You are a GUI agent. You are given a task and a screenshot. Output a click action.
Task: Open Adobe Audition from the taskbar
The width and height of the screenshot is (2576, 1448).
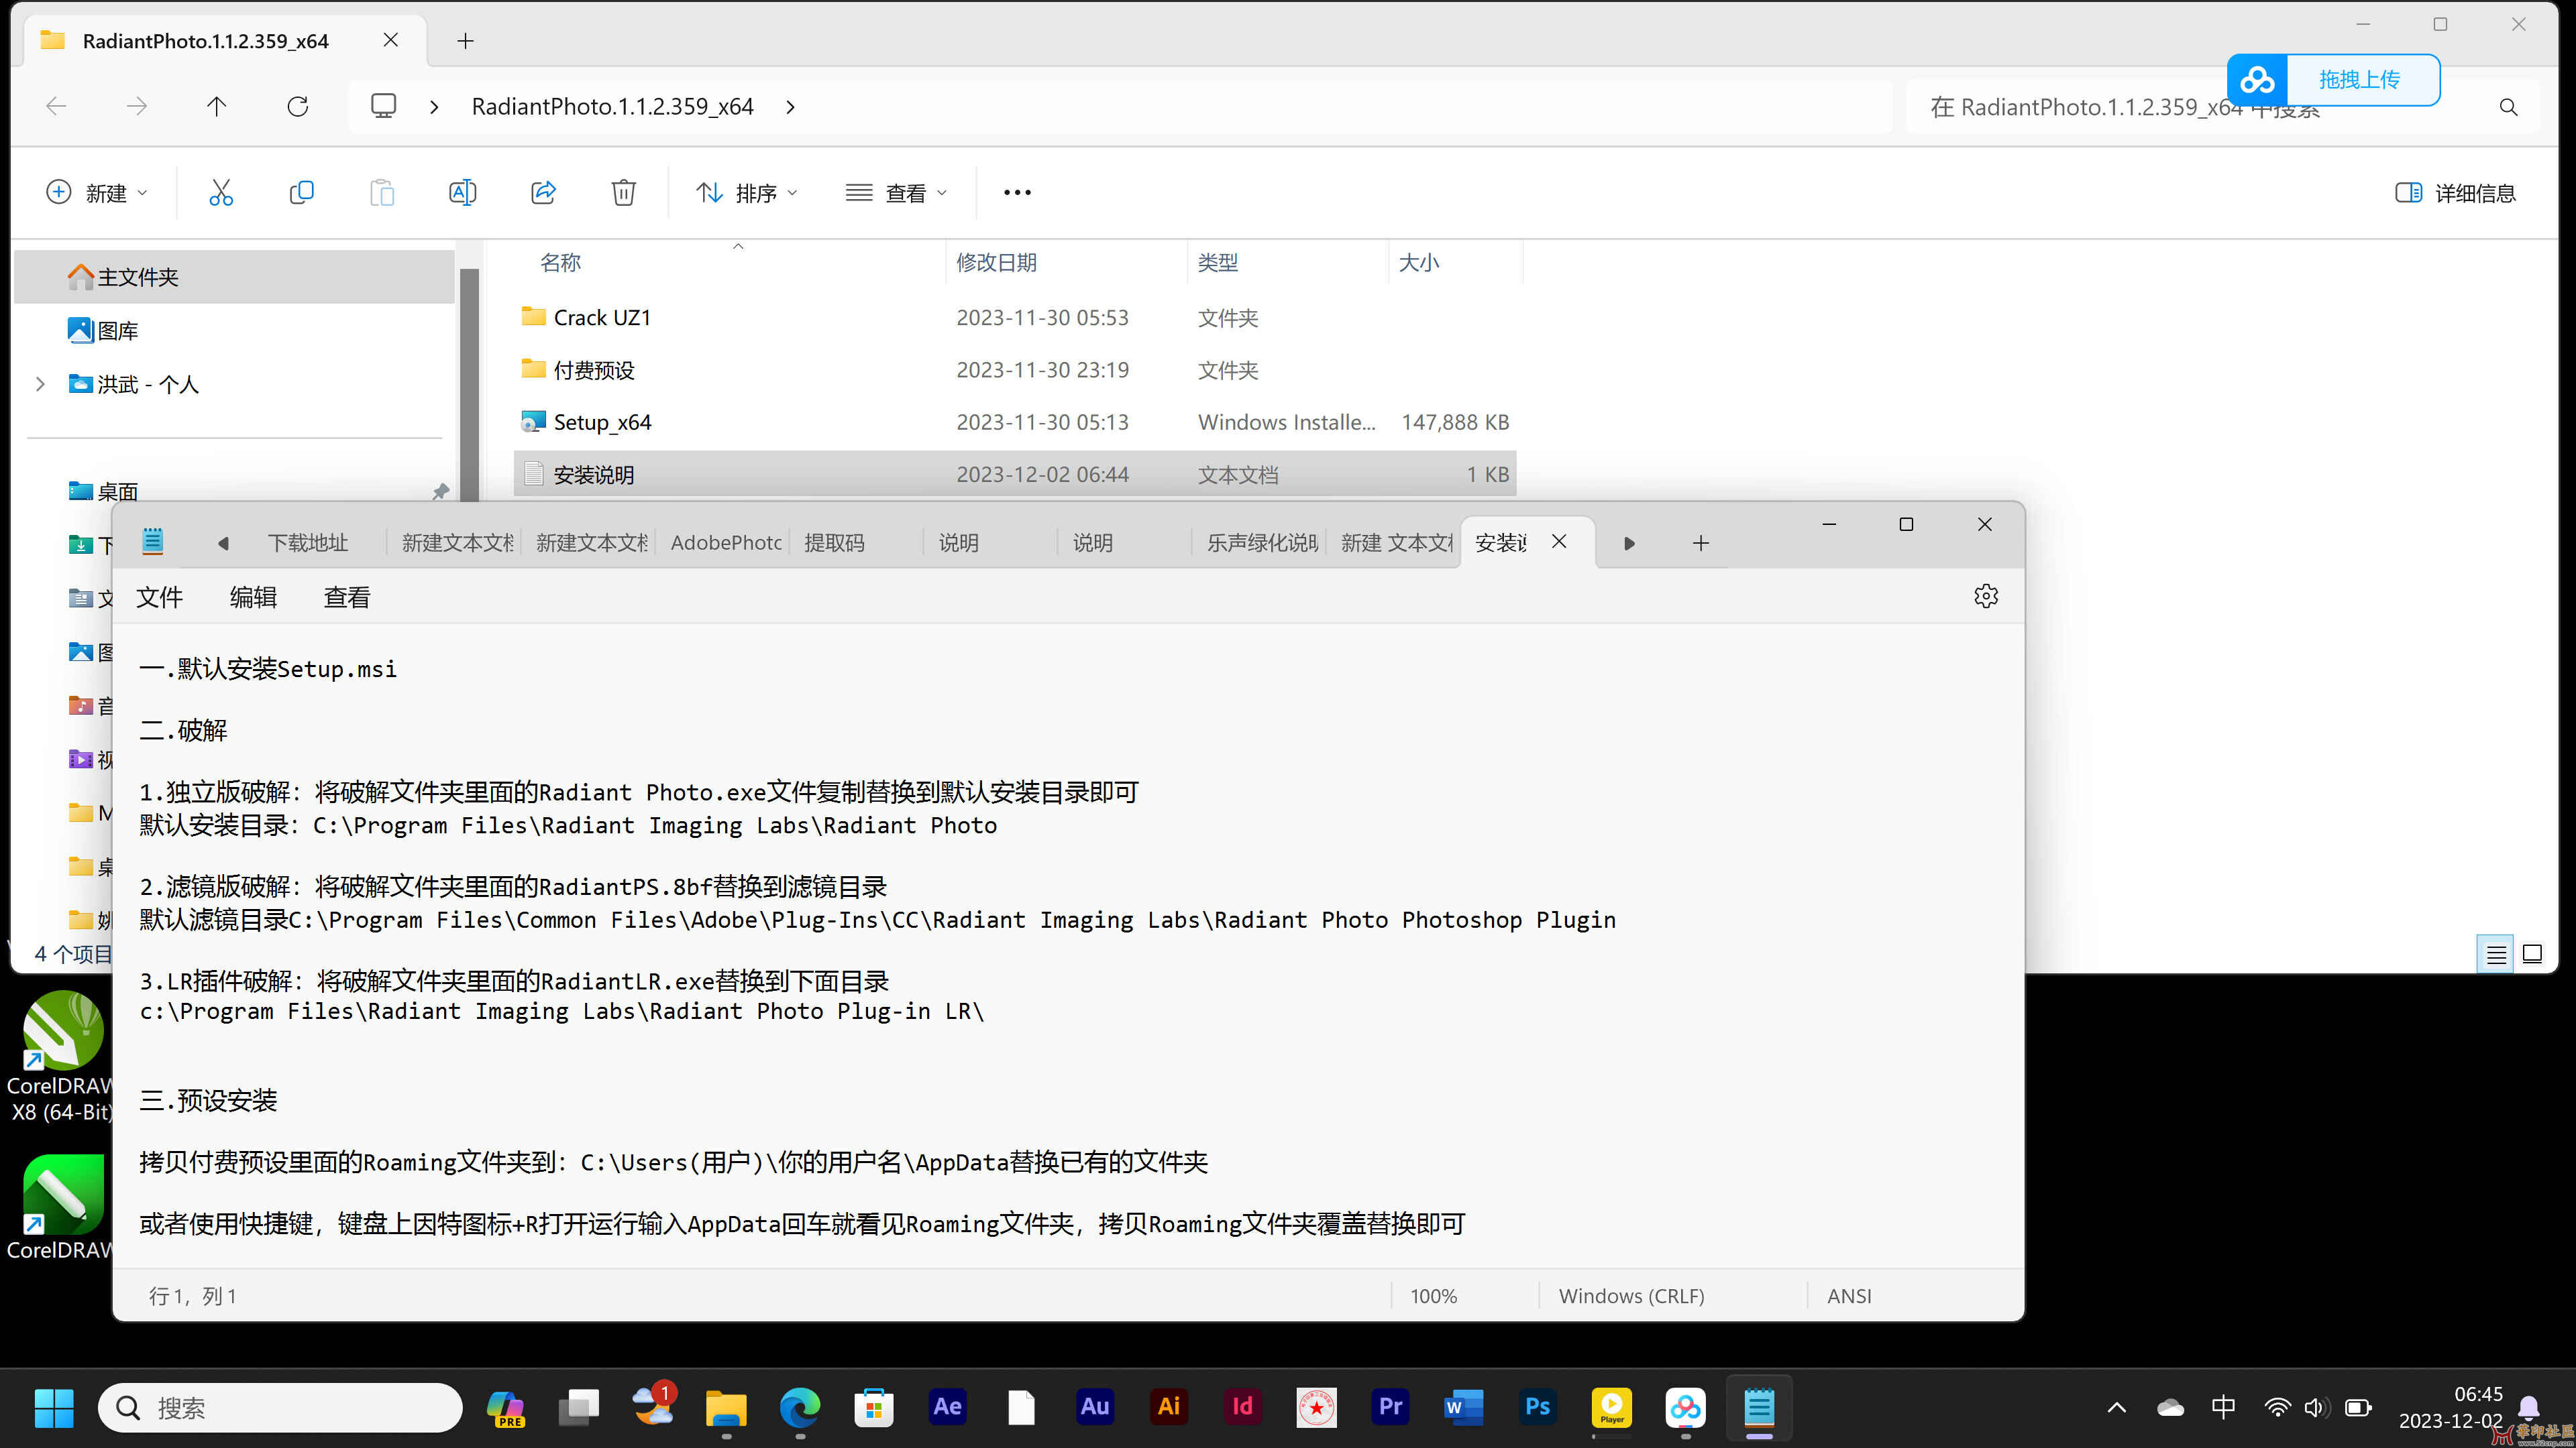(x=1094, y=1407)
